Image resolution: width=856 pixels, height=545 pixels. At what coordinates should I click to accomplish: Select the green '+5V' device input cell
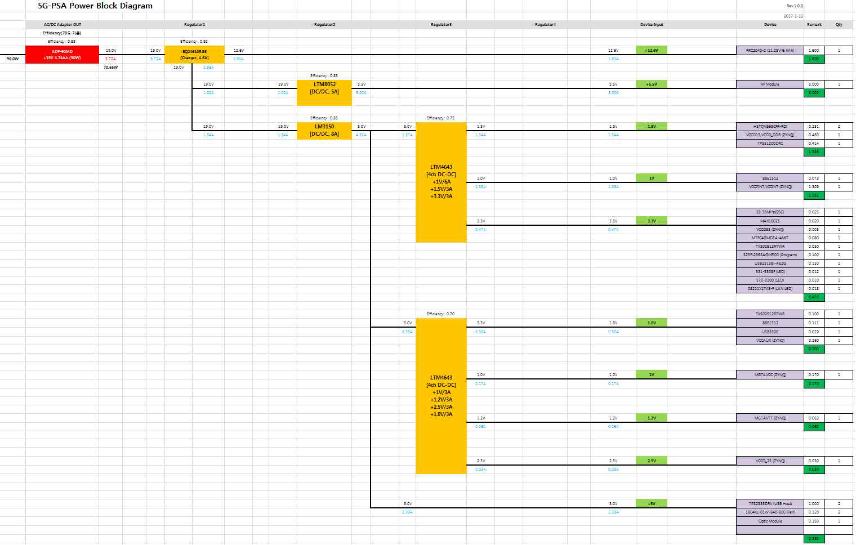click(x=652, y=503)
